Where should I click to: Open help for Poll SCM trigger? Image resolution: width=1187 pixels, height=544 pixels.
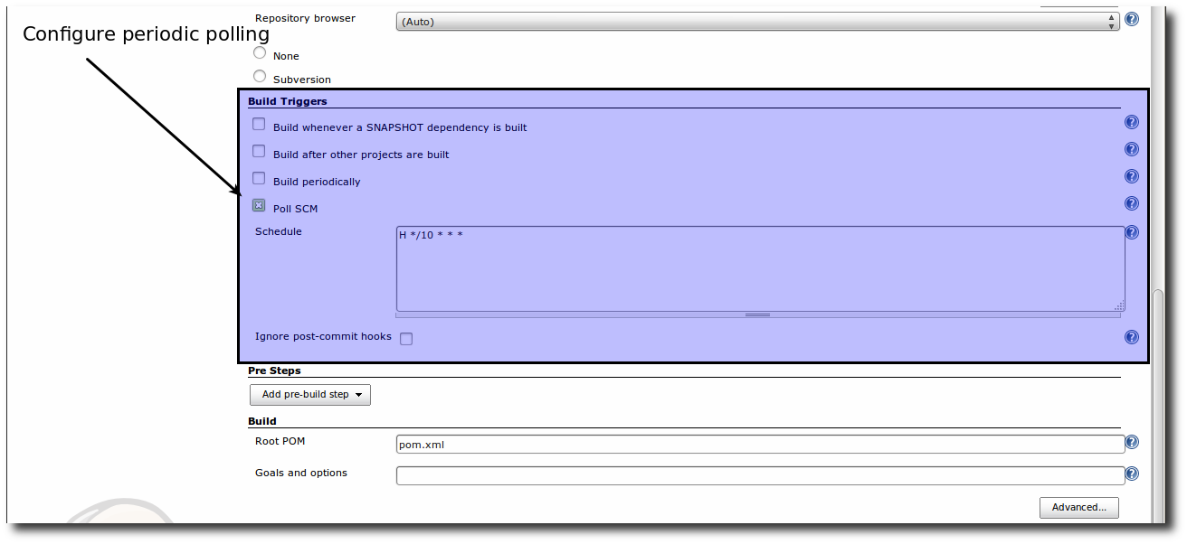tap(1131, 202)
